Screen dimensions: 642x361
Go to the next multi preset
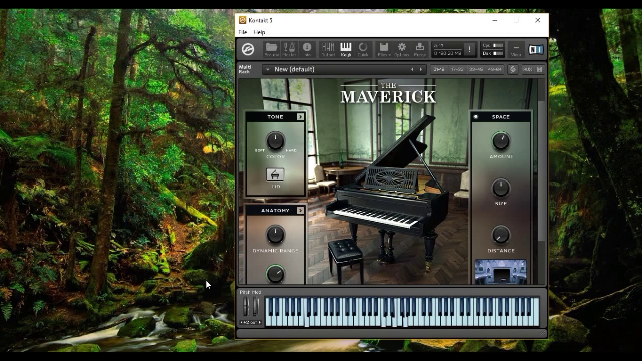[421, 69]
